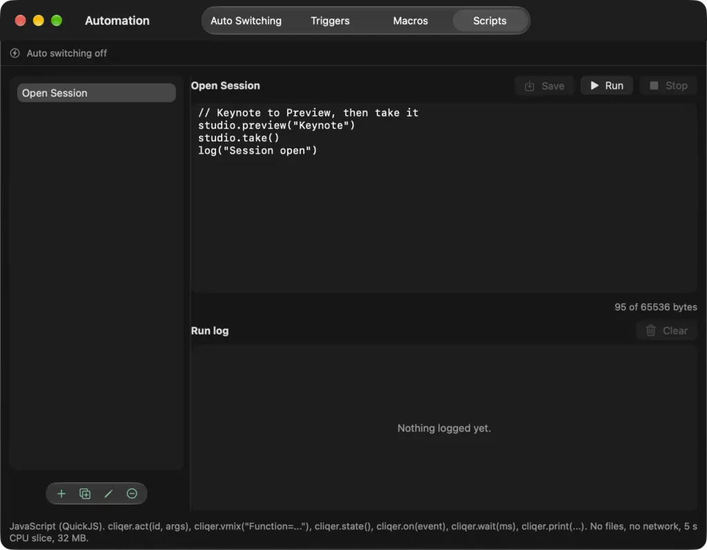Click the 'Auto switching off' status text
Image resolution: width=707 pixels, height=550 pixels.
pos(67,53)
